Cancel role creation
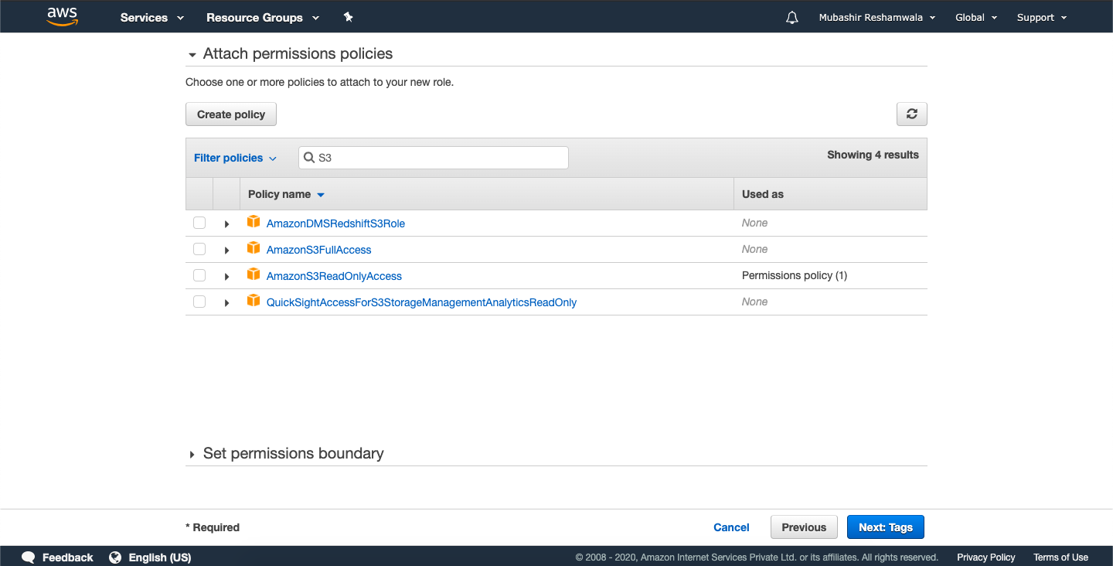 tap(731, 527)
